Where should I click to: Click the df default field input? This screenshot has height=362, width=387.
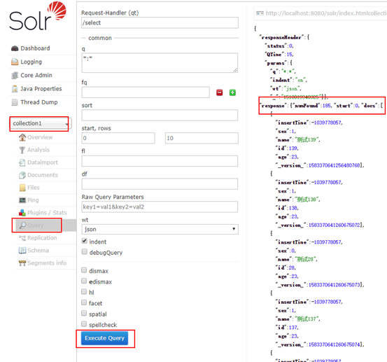click(x=160, y=184)
